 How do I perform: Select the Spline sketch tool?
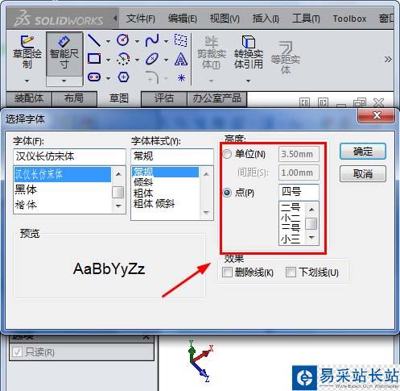152,40
